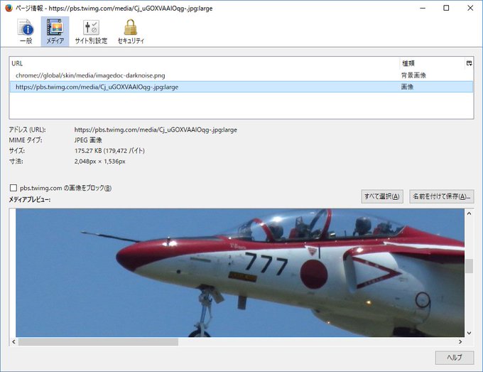Image resolution: width=483 pixels, height=372 pixels.
Task: Minimize the ページ情報 window
Action: tap(423, 8)
